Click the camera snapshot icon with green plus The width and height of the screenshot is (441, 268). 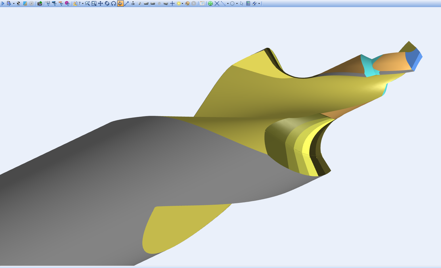tap(40, 3)
